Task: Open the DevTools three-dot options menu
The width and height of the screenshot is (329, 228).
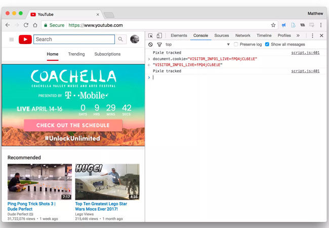Action: coord(312,35)
